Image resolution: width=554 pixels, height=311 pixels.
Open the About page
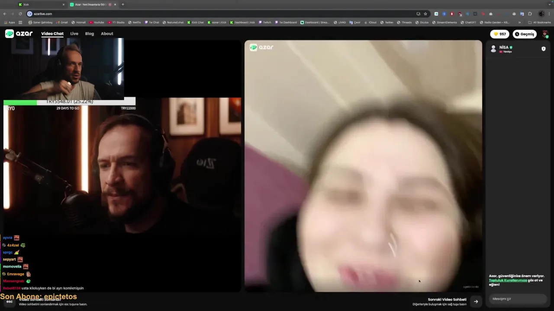click(107, 34)
